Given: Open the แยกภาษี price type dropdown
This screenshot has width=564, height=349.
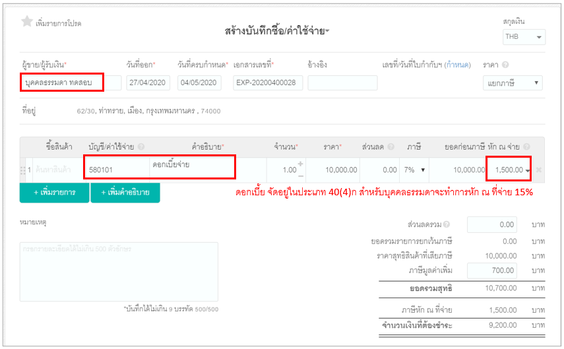Looking at the screenshot, I should [x=513, y=83].
